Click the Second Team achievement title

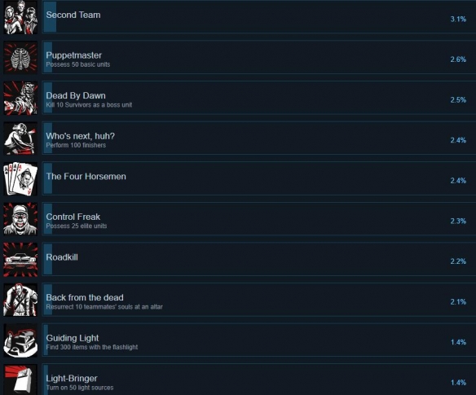pos(73,15)
